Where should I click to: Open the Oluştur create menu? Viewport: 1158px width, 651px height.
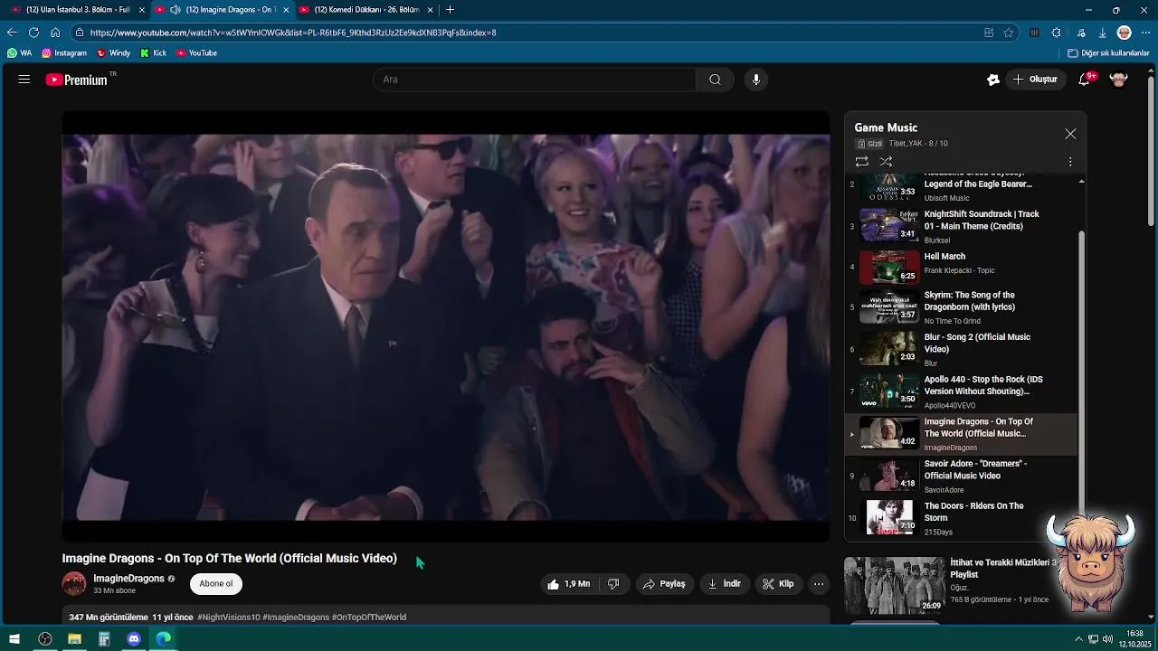tap(1035, 80)
